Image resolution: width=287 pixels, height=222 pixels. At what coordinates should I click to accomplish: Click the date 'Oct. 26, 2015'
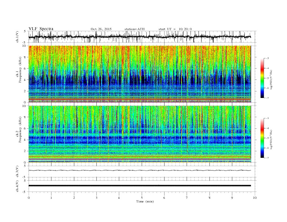[101, 29]
